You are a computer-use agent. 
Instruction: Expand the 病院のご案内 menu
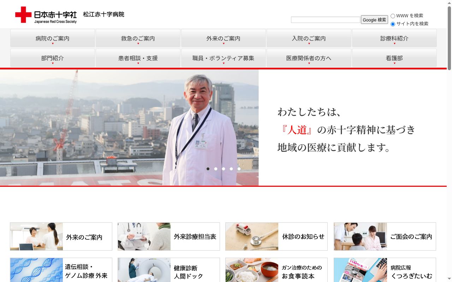53,38
